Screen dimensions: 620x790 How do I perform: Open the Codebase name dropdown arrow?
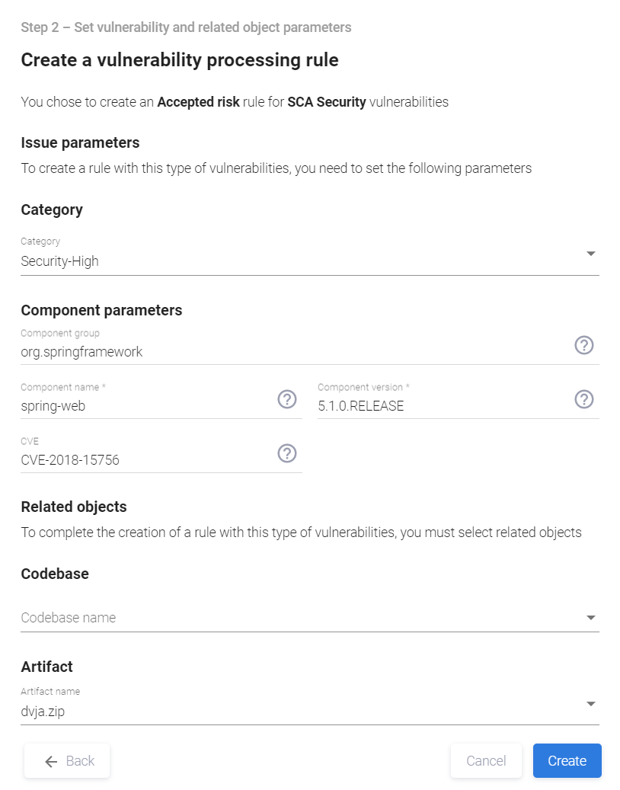click(x=591, y=618)
